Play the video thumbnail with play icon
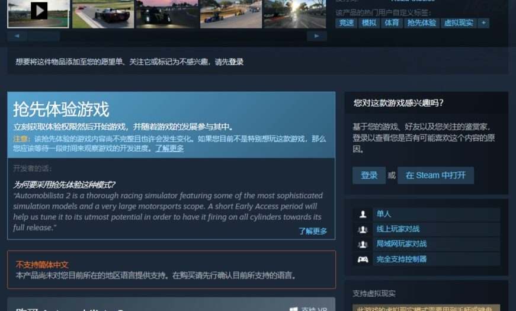The image size is (516, 311). [x=38, y=14]
